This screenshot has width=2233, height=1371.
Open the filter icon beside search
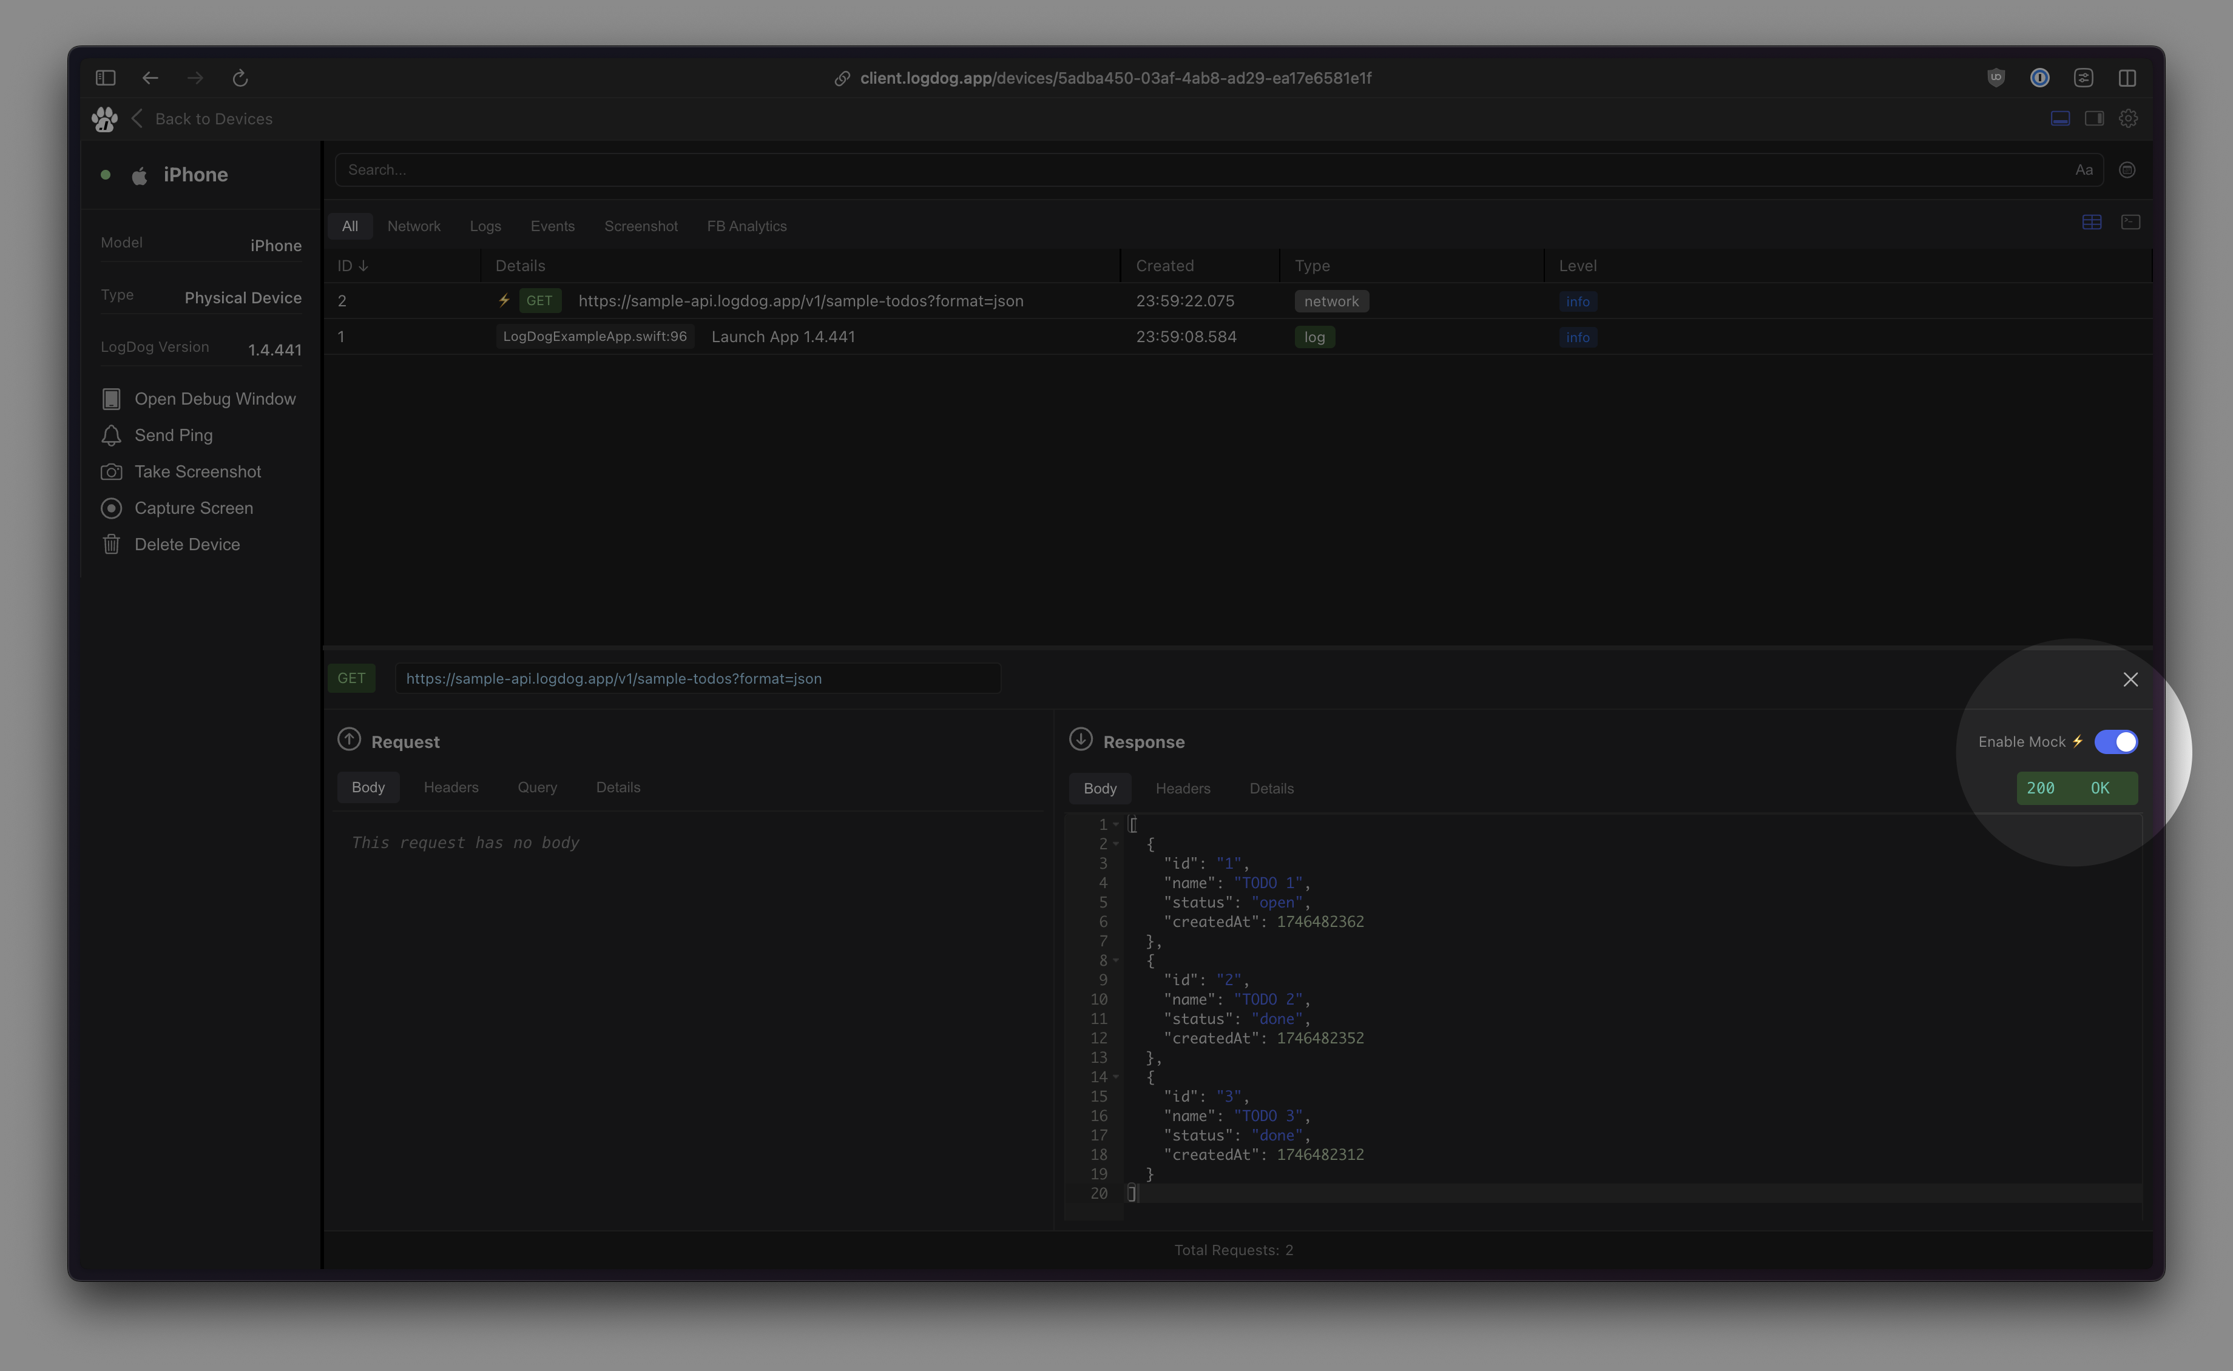[x=2127, y=170]
